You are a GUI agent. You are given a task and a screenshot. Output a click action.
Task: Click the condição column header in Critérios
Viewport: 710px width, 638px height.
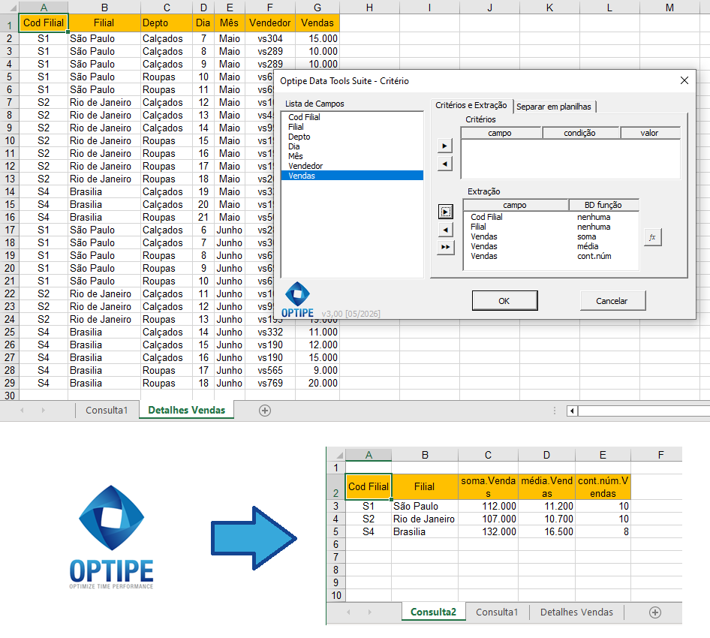pos(580,133)
